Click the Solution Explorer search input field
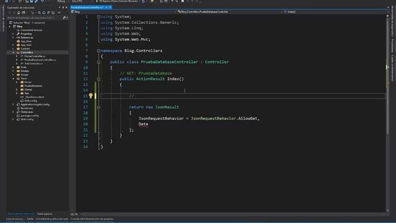The width and height of the screenshot is (396, 223). [34, 18]
